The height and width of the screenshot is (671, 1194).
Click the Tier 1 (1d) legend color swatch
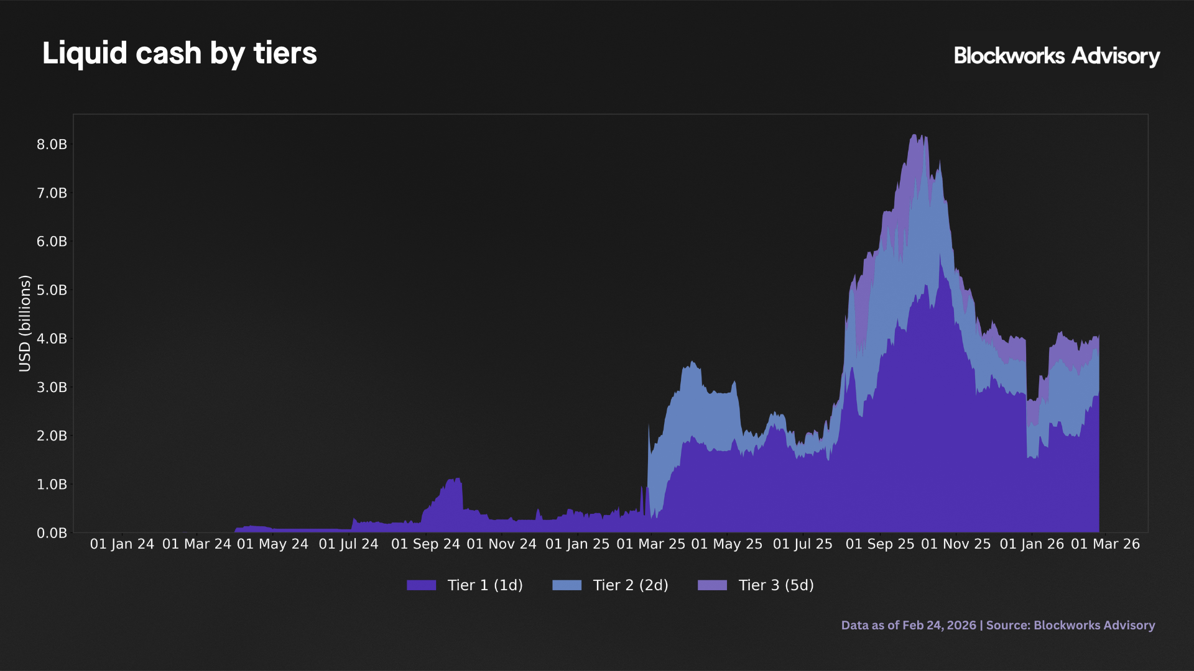tap(421, 585)
